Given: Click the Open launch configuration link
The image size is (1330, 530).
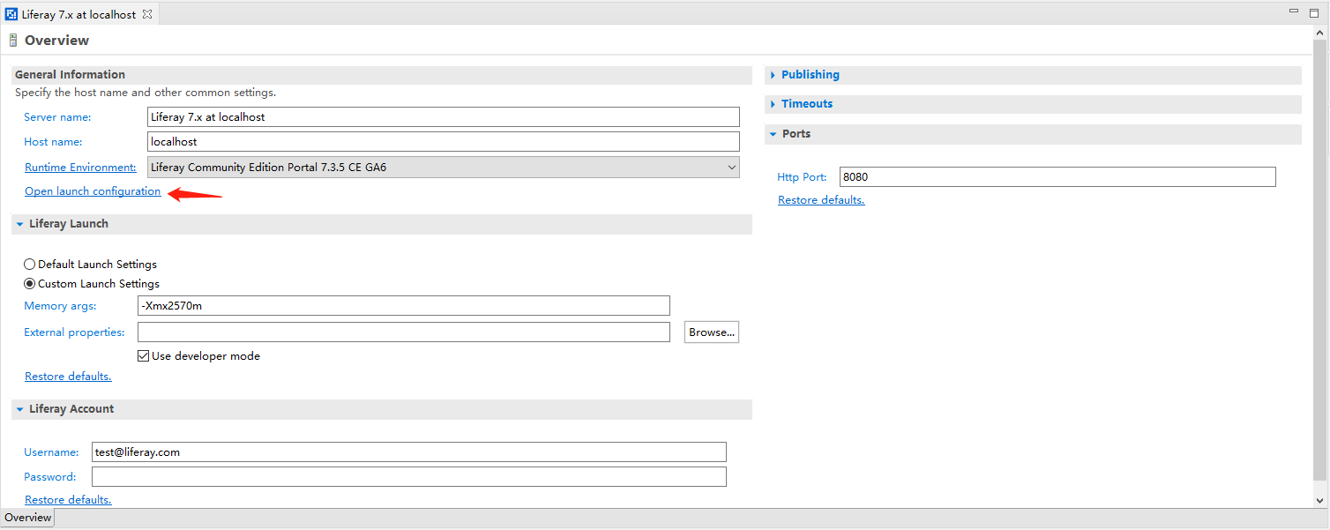Looking at the screenshot, I should point(93,191).
